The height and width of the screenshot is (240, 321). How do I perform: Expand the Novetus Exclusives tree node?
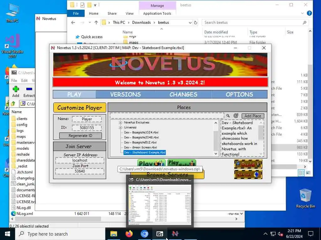120,122
